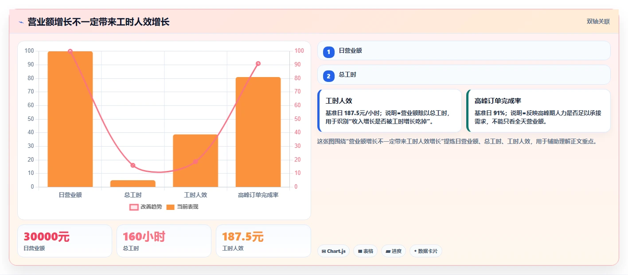Viewport: 628px width, 275px height.
Task: Open the 日营业额 list row
Action: [x=464, y=50]
